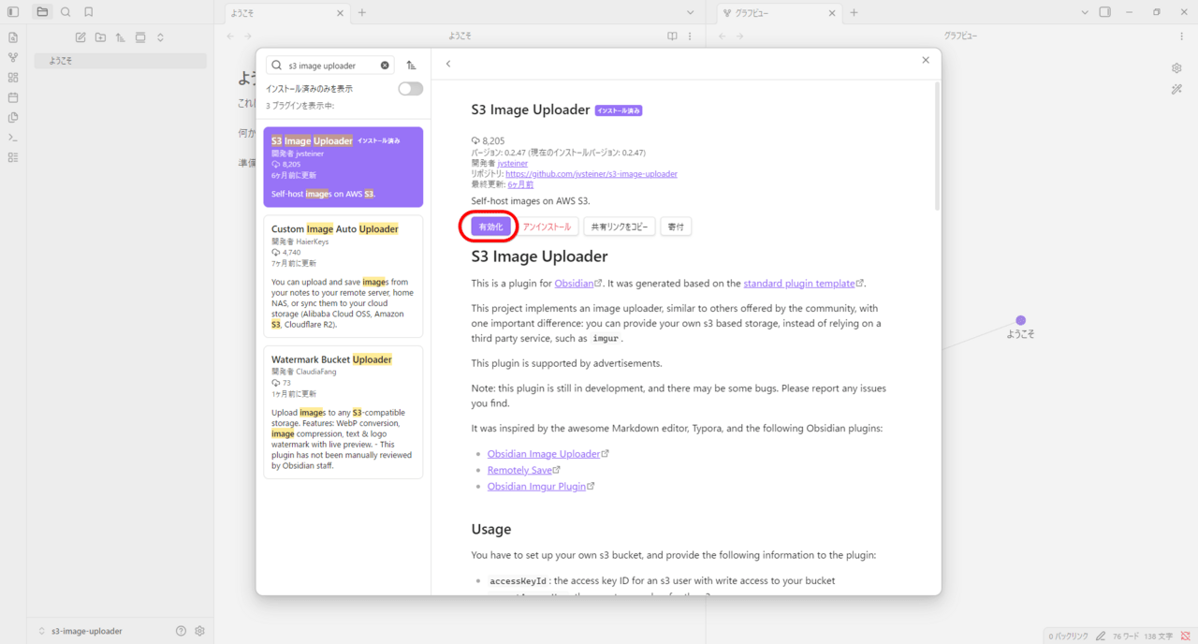Open more options in graph view pane
The width and height of the screenshot is (1198, 644).
pyautogui.click(x=1181, y=37)
